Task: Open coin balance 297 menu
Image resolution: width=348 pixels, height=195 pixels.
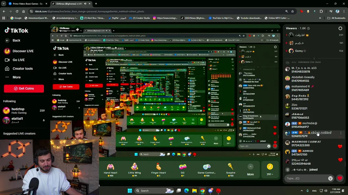Action: coord(270,170)
